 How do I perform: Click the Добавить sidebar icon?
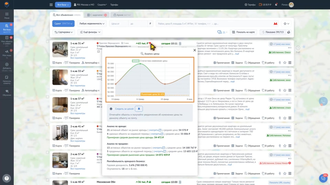pyautogui.click(x=7, y=67)
